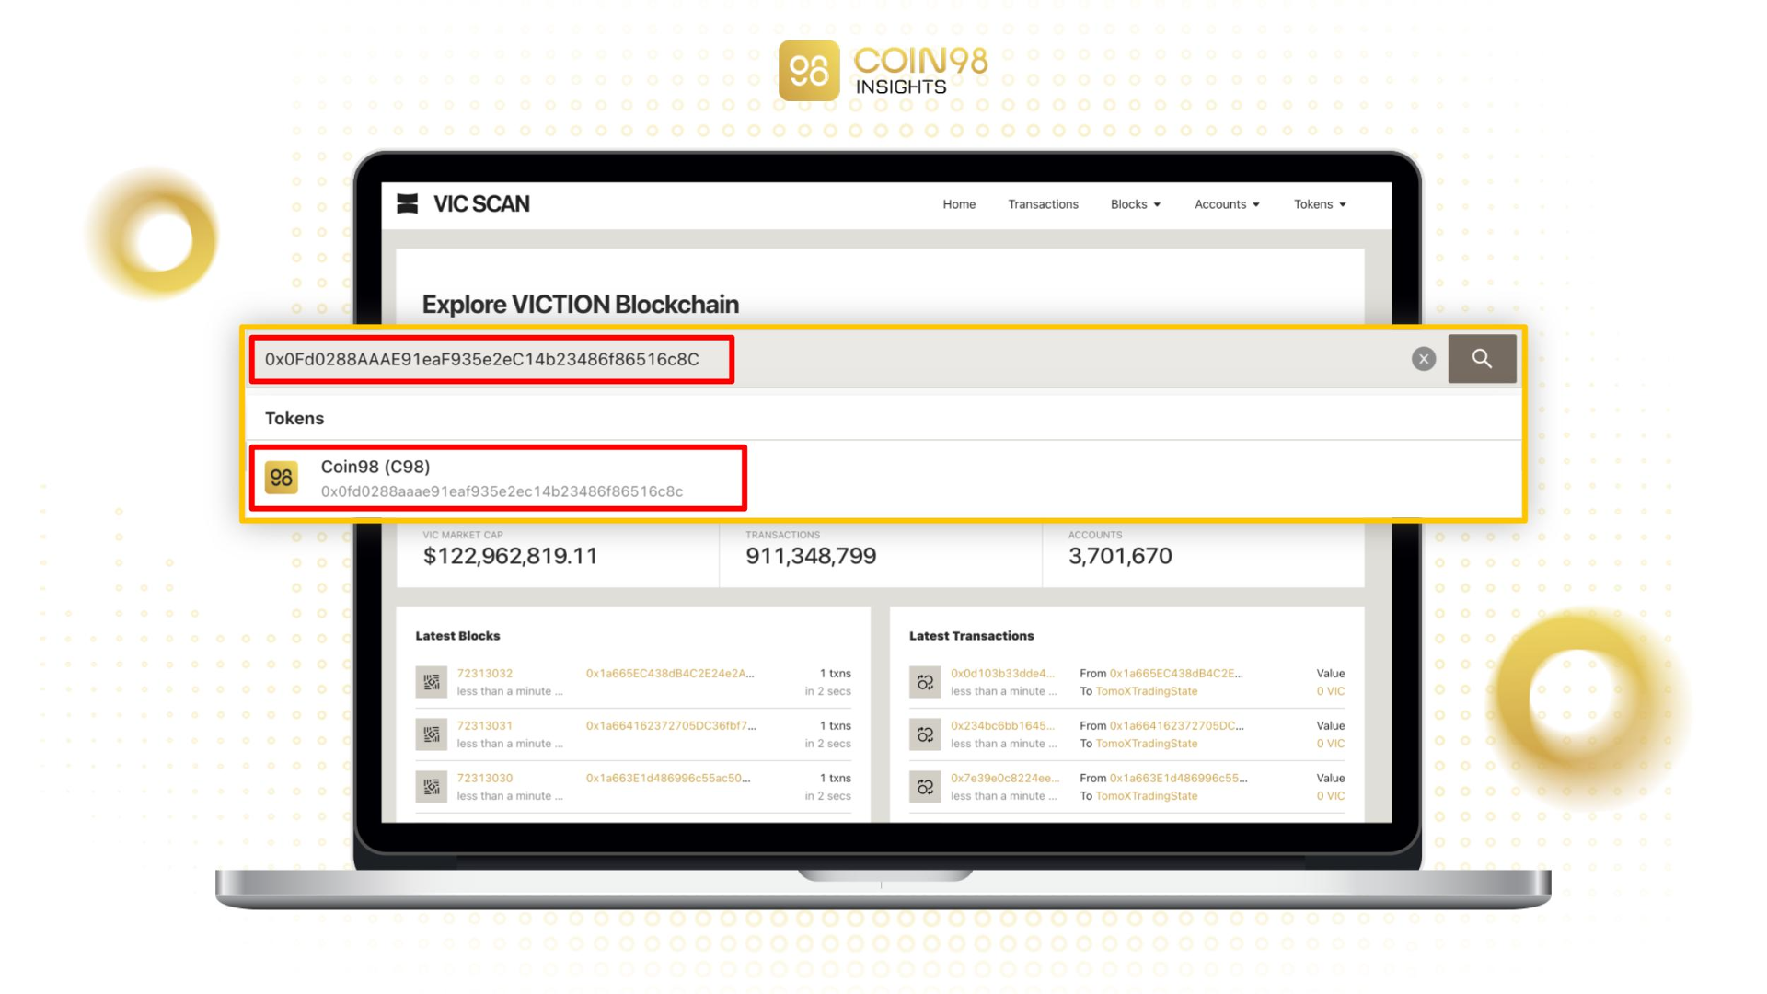Click the accounts count 3,701,670
Image resolution: width=1767 pixels, height=994 pixels.
tap(1120, 556)
